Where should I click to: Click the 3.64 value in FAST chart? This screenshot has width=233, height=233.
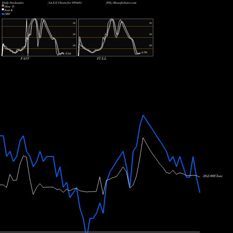[x=68, y=54]
